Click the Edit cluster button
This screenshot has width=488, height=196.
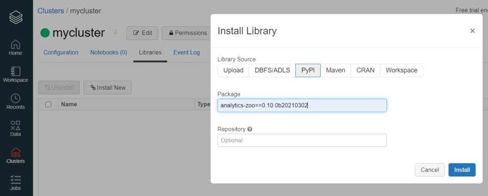click(x=142, y=33)
